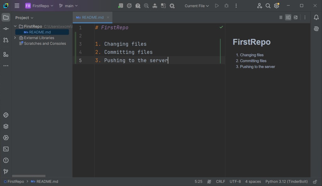Open the Git tool window
Screen dimensions: 322x186
tap(6, 172)
